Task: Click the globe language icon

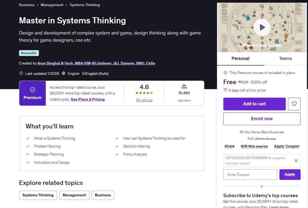Action: (64, 73)
